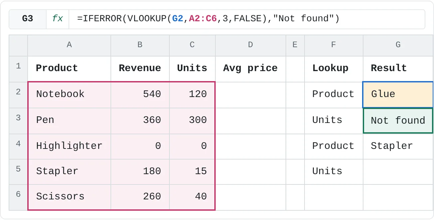Click the "Product" label in row 4 column F
The width and height of the screenshot is (434, 220).
click(x=334, y=147)
